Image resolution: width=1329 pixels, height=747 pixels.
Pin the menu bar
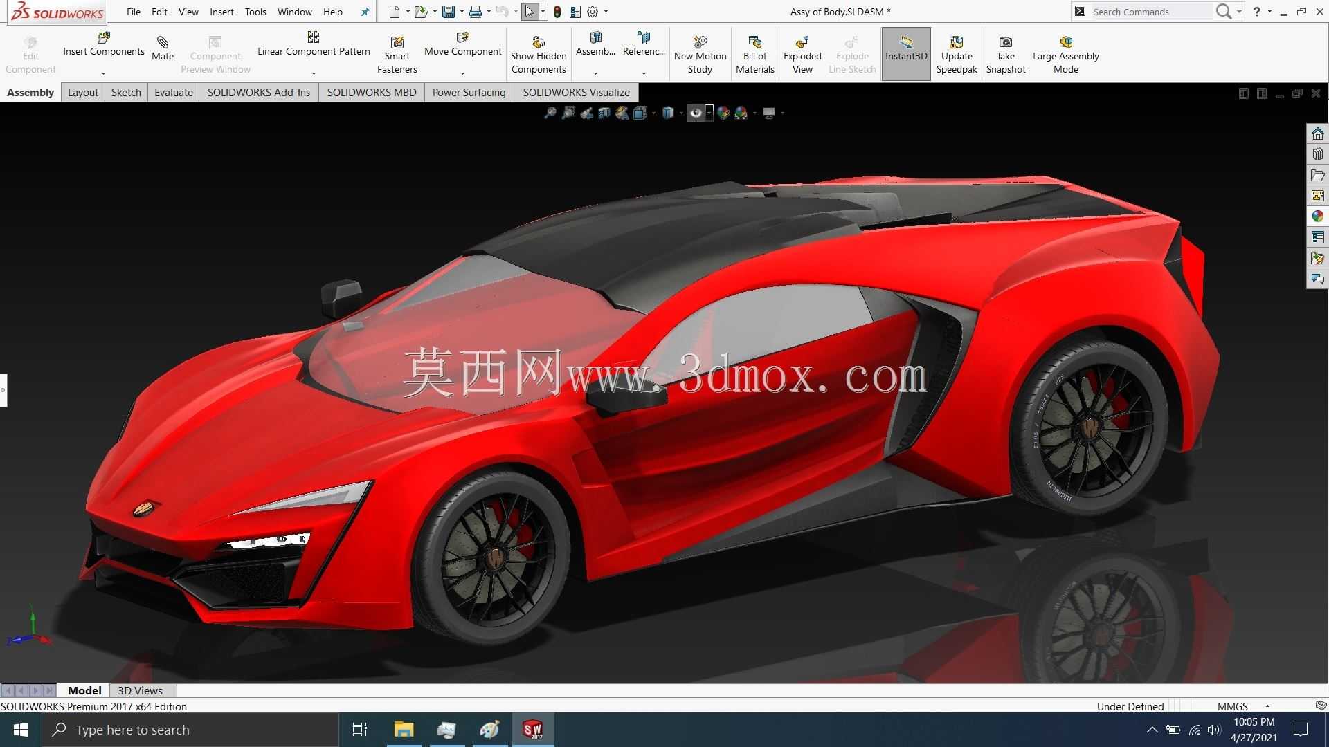tap(365, 12)
